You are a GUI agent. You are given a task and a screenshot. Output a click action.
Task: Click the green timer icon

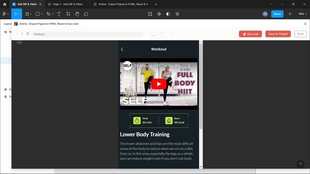click(x=137, y=120)
